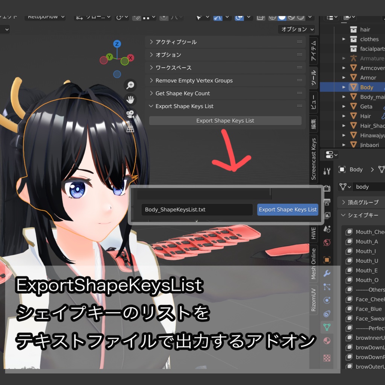Open the RetopoFlow dropdown menu
Viewport: 385px width, 385px height.
pyautogui.click(x=45, y=17)
